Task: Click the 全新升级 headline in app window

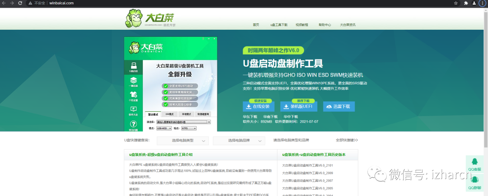Action: click(179, 75)
